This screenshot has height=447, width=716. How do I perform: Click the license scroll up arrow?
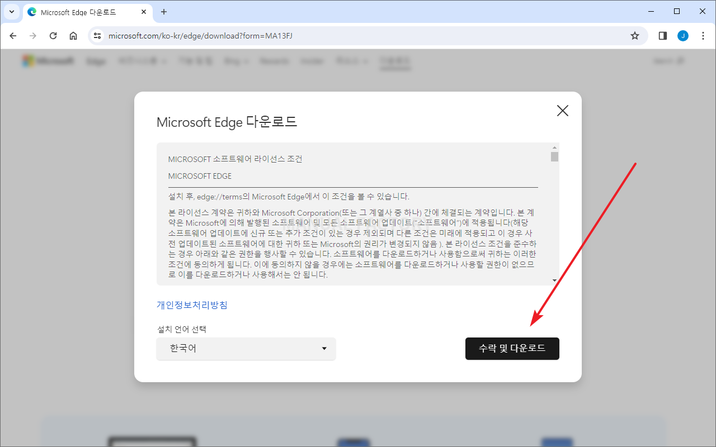[554, 148]
